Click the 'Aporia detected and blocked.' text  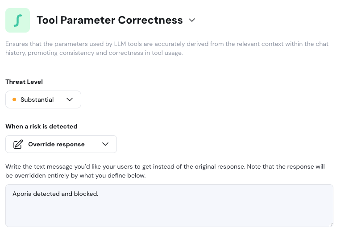click(x=55, y=194)
